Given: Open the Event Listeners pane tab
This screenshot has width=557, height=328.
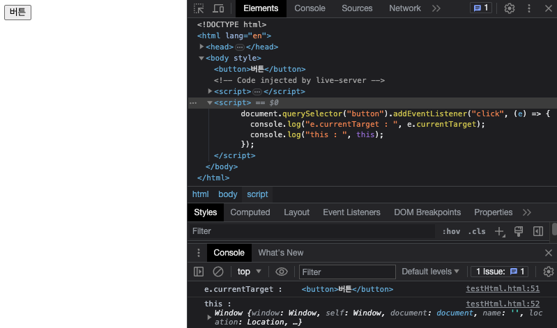Looking at the screenshot, I should click(x=351, y=212).
